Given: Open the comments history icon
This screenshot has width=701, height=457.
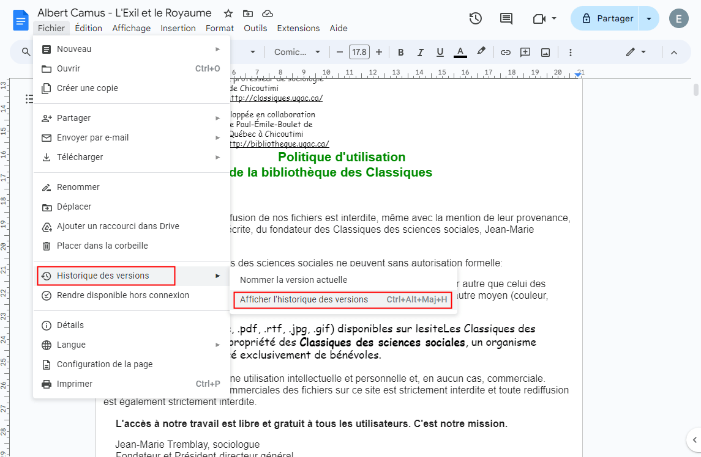Looking at the screenshot, I should pos(506,18).
